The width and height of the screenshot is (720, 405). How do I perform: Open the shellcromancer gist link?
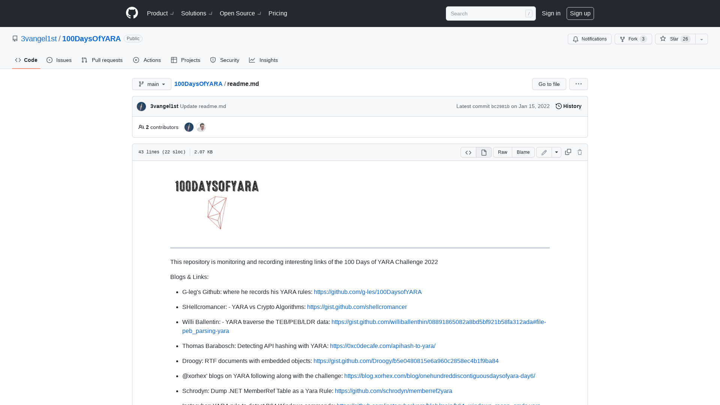point(357,307)
